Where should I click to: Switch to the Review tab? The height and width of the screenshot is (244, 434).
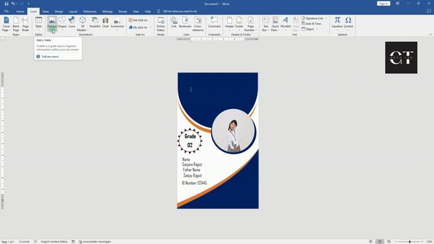123,12
